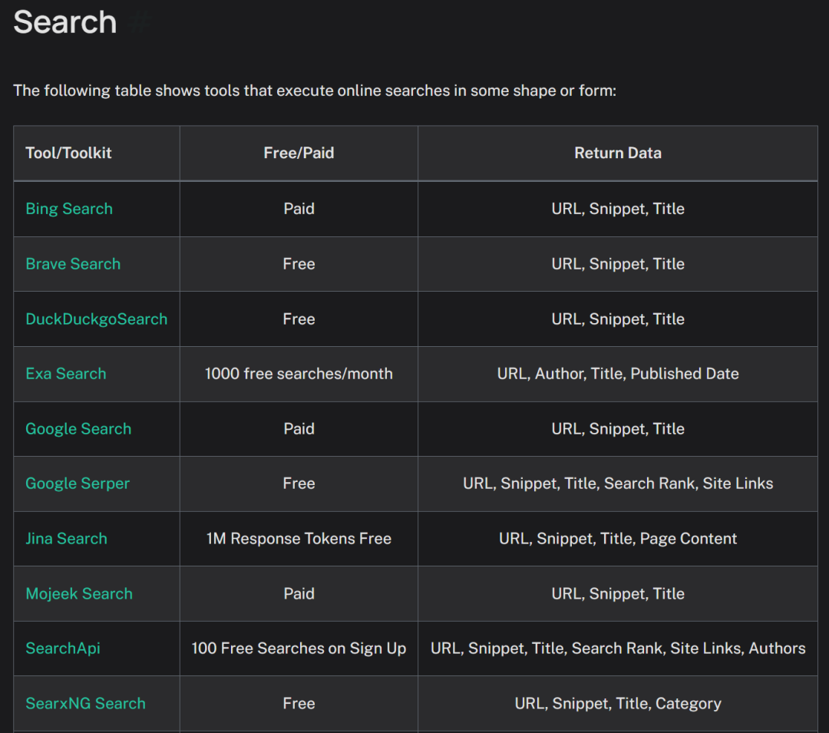Open the DuckDuckgoSearch tool link

click(x=96, y=319)
